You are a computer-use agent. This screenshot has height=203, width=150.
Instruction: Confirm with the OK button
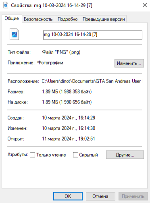coord(68,196)
